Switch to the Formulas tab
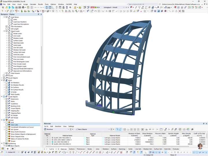Viewport: 208px width, 156px height. 176,149
